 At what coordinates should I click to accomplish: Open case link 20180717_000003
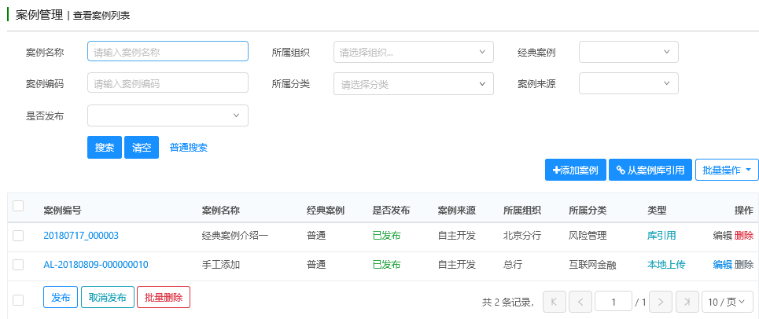click(81, 235)
